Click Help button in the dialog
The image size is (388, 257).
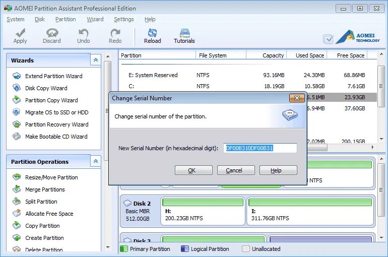278,170
